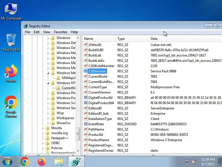The height and width of the screenshot is (167, 222).
Task: Click the CSDVersion value icon
Action: pos(86,71)
